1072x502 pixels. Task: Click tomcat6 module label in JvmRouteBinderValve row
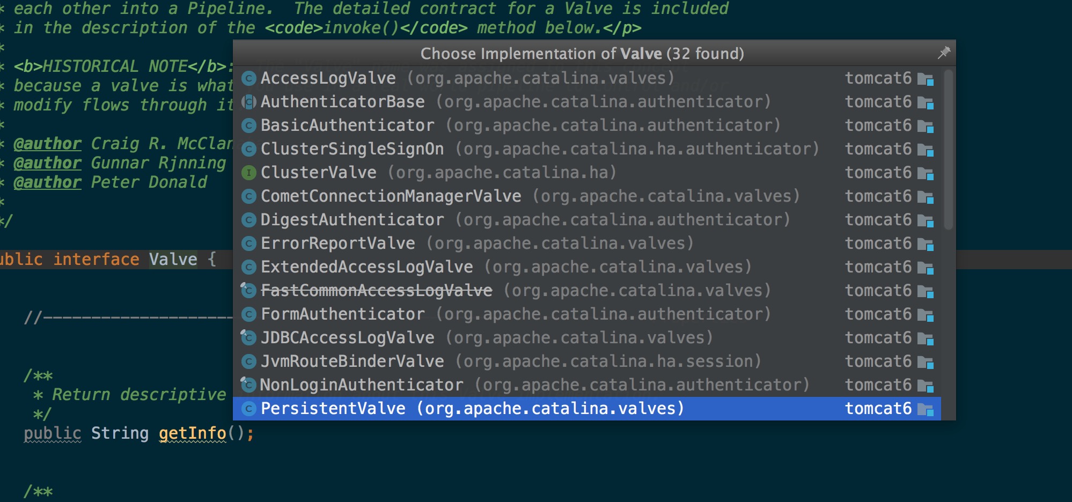[x=878, y=361]
